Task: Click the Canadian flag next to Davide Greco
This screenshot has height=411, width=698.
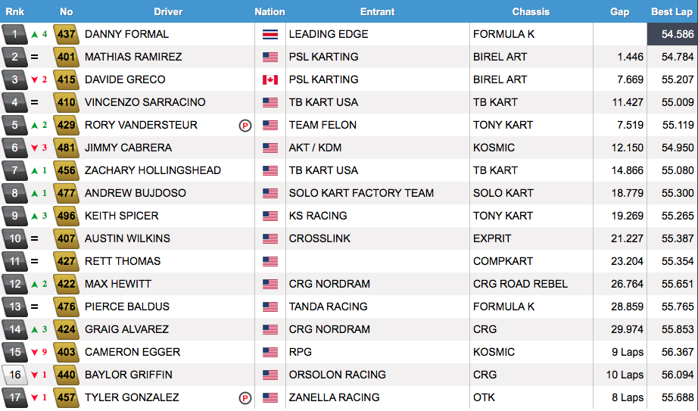Action: [x=270, y=79]
